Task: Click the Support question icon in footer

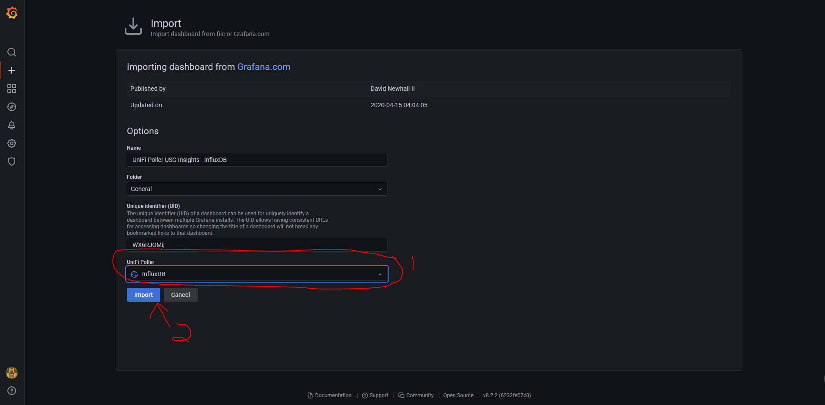Action: 365,395
